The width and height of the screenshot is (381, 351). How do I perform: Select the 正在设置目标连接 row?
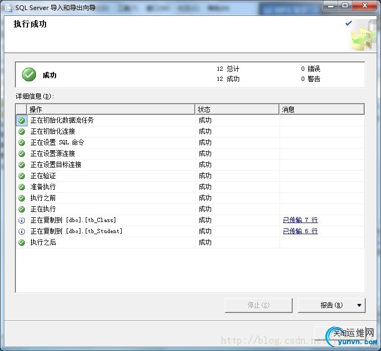click(x=190, y=165)
